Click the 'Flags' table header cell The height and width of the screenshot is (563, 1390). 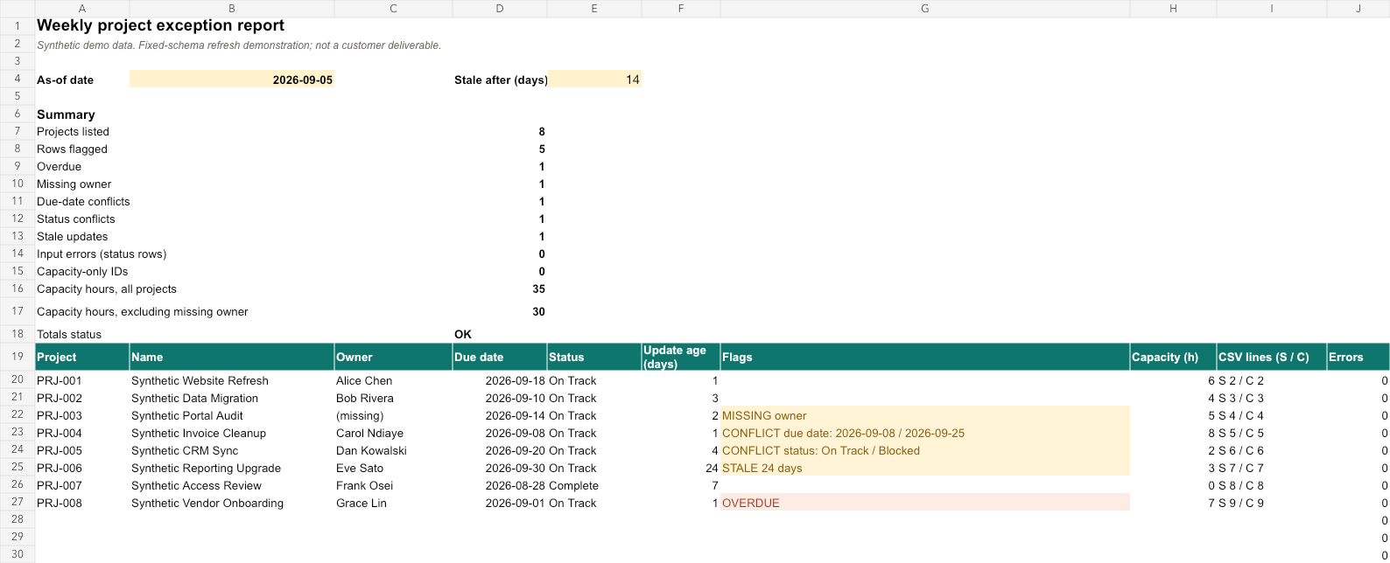pos(925,357)
